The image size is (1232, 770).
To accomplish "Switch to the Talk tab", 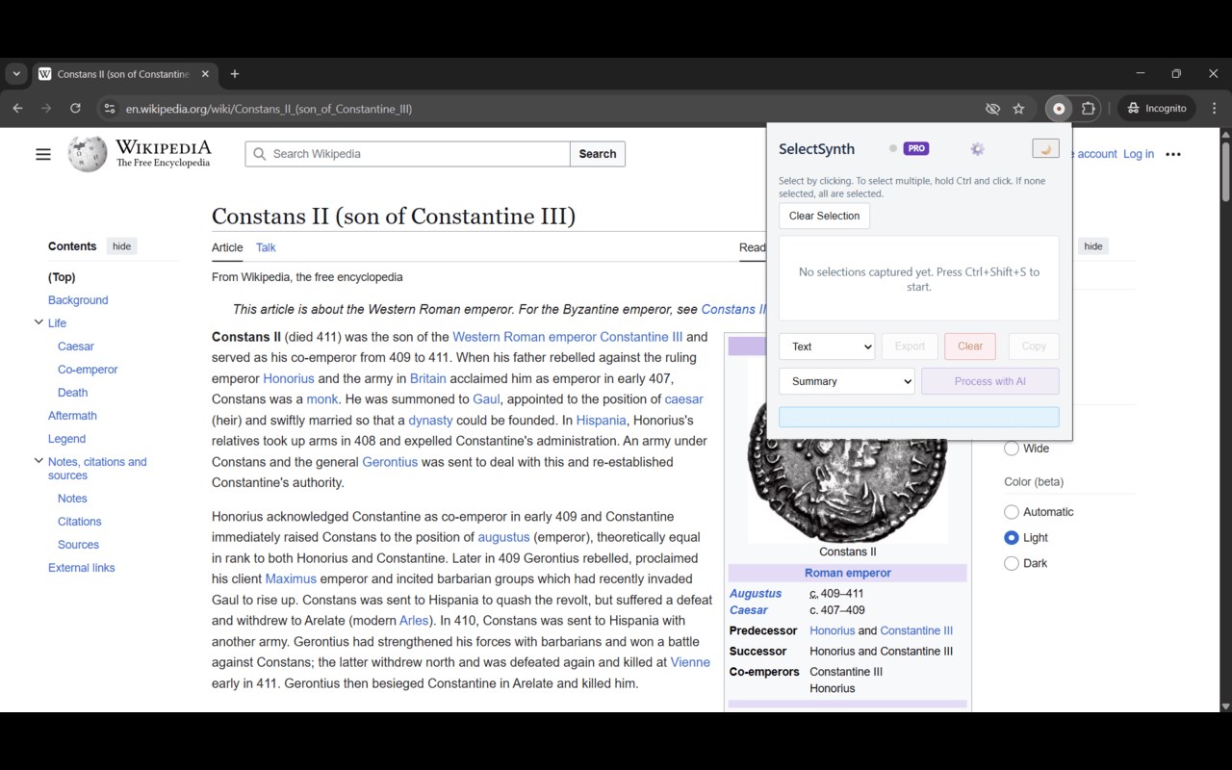I will [x=266, y=247].
